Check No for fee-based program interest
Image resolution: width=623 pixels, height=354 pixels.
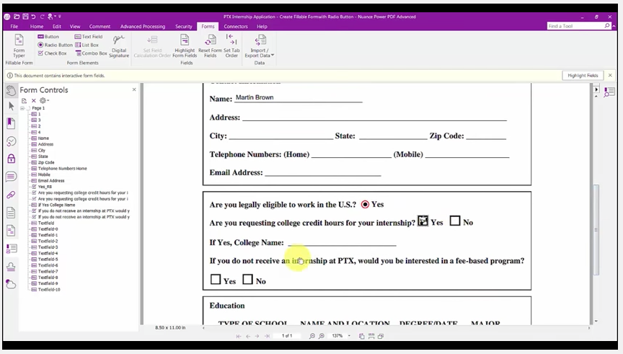247,279
